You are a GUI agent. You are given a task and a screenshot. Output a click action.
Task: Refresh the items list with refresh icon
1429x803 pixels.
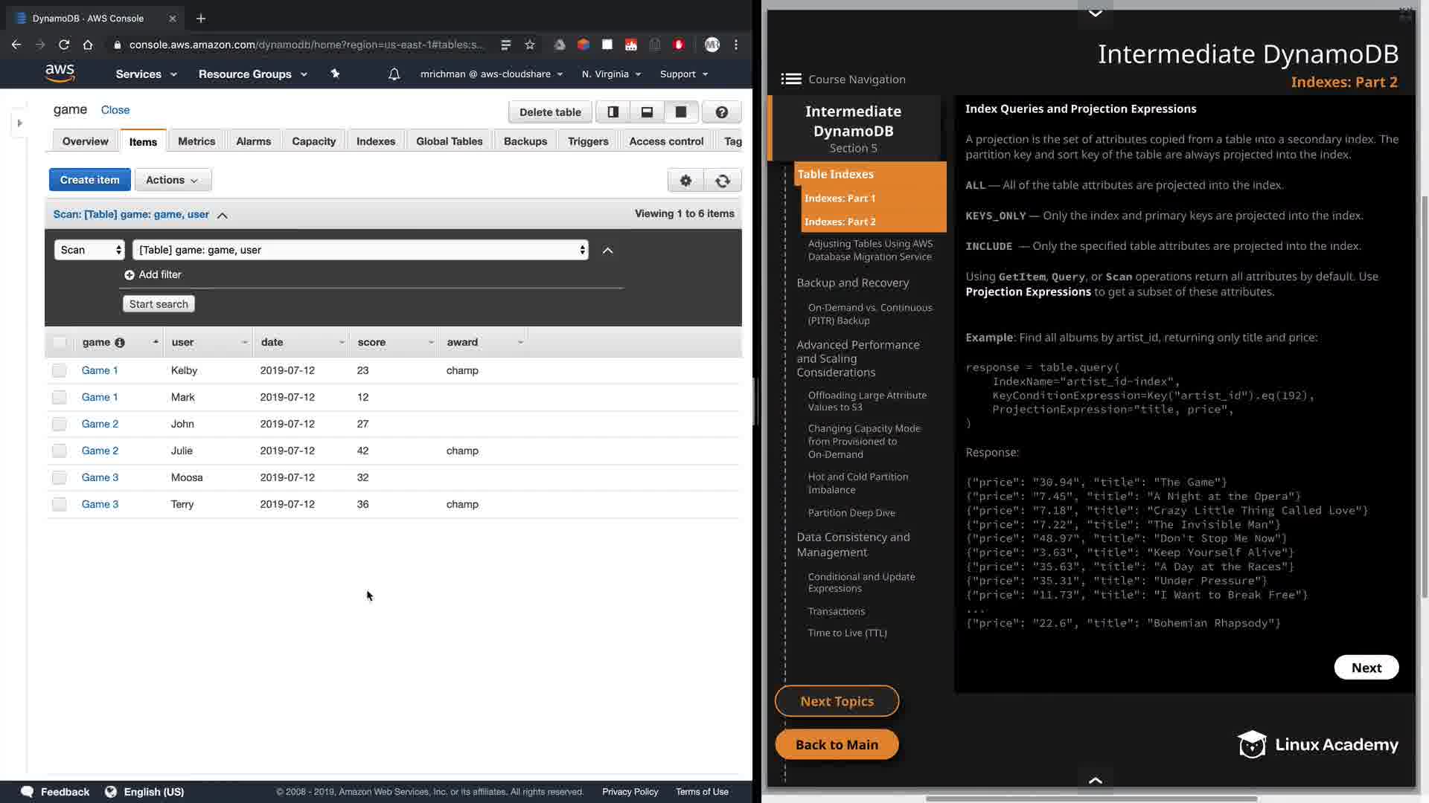click(722, 181)
